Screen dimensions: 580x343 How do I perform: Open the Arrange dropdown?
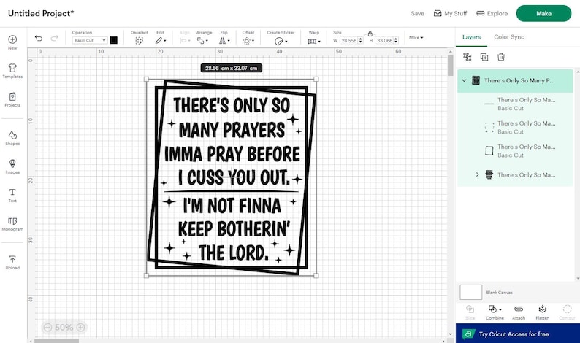tap(202, 41)
